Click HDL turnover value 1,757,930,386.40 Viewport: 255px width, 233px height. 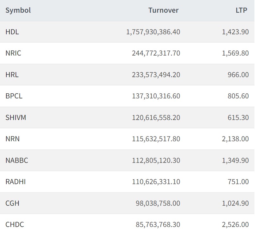[153, 32]
